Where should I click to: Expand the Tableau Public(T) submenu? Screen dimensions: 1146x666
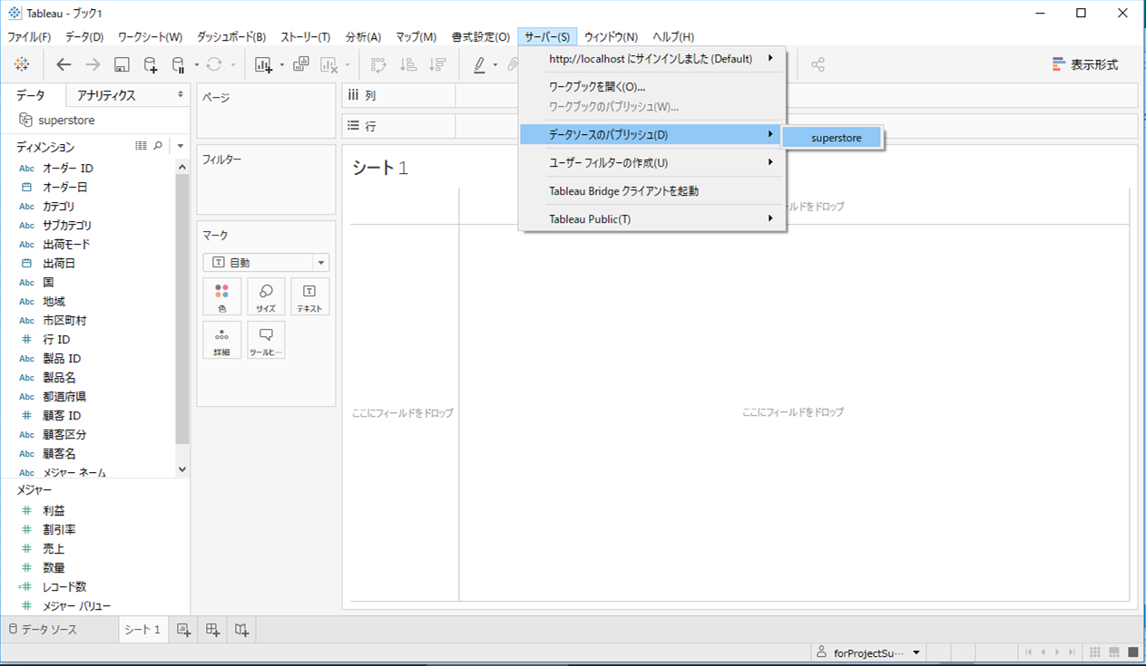[651, 218]
